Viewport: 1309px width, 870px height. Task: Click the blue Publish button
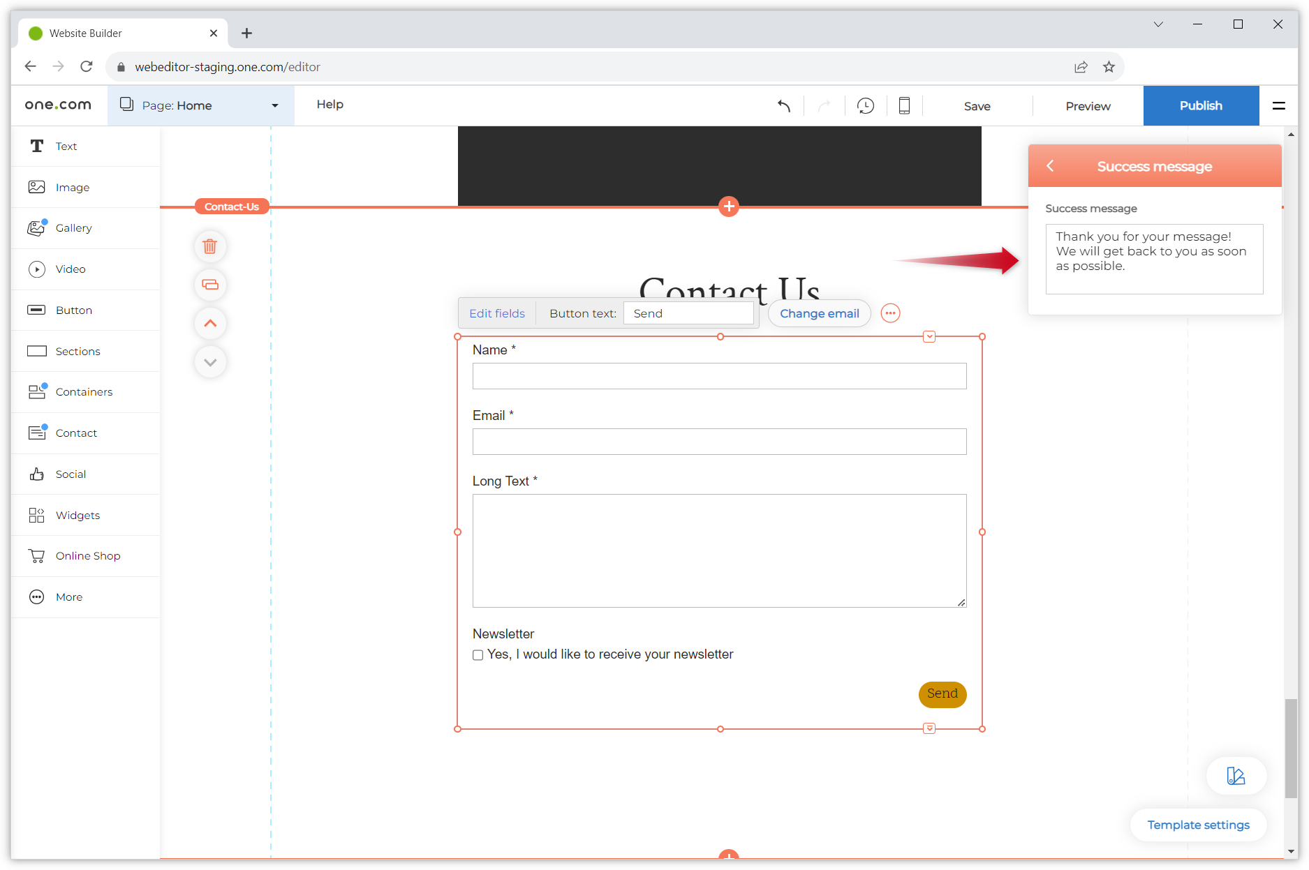coord(1201,106)
